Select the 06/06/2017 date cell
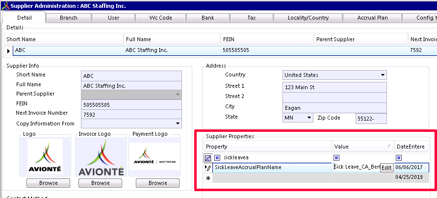Image resolution: width=437 pixels, height=198 pixels. pyautogui.click(x=411, y=167)
